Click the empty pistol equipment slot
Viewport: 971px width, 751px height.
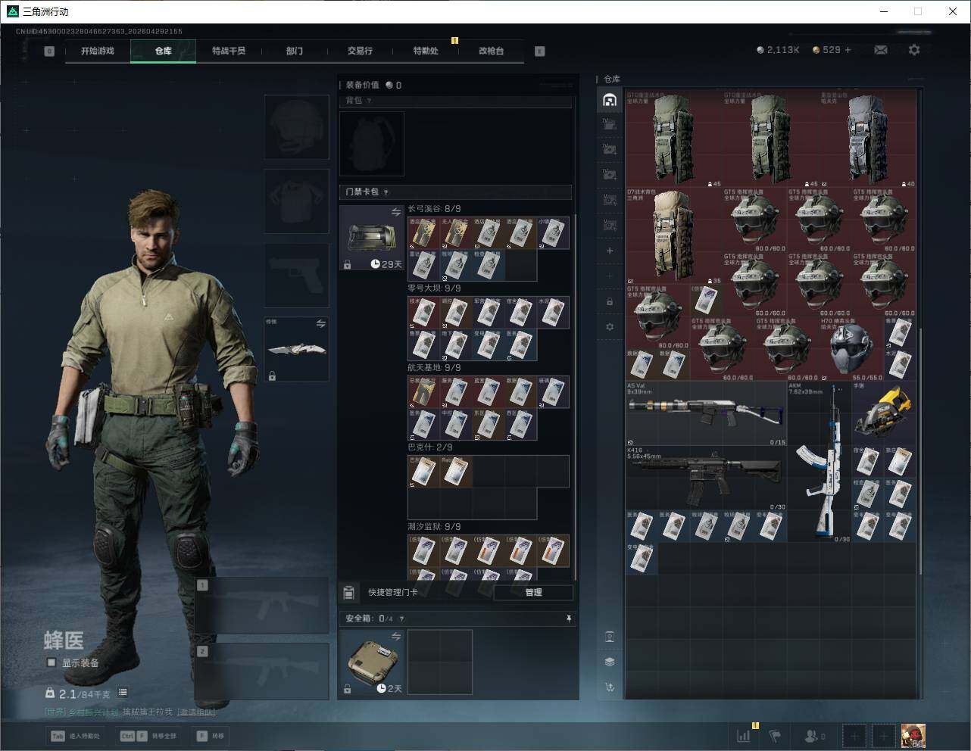tap(296, 275)
